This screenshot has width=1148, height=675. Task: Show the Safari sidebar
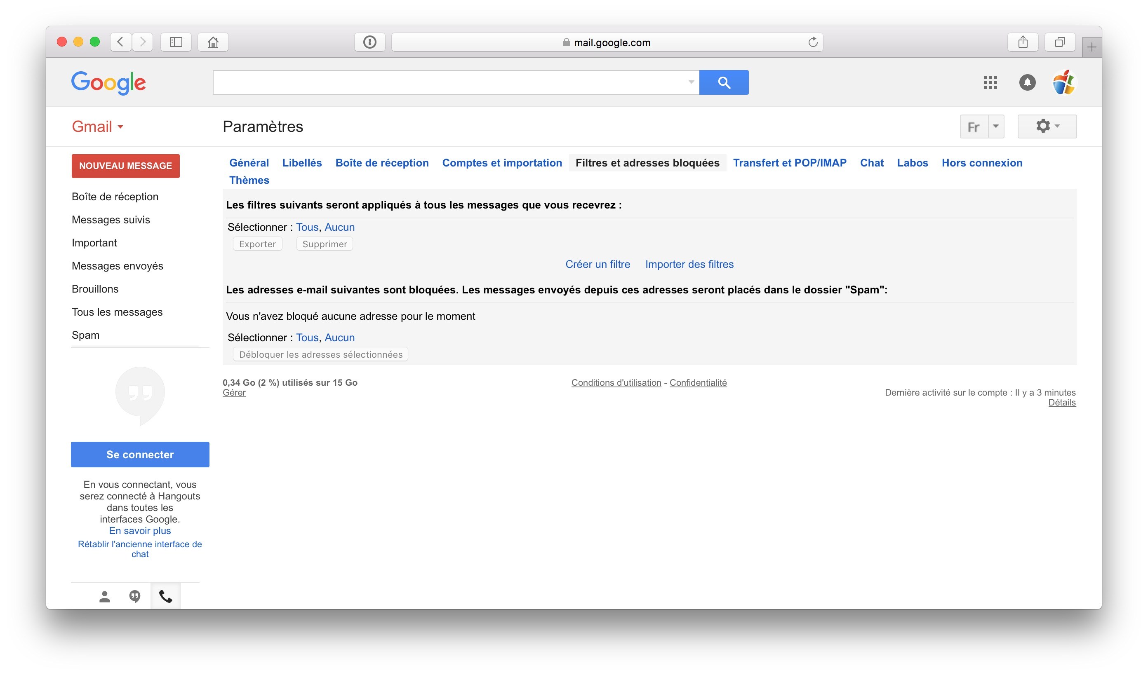pos(176,42)
